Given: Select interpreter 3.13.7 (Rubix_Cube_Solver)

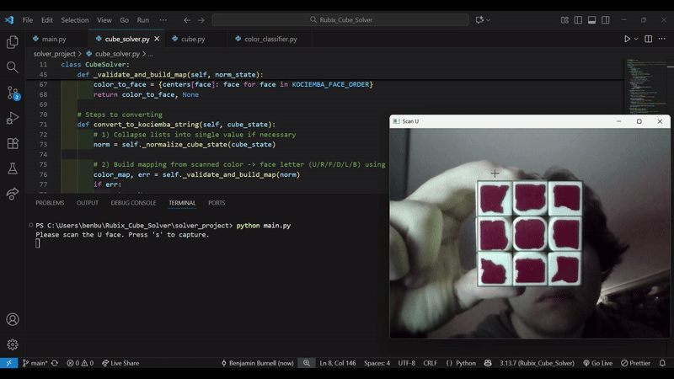Looking at the screenshot, I should (537, 363).
